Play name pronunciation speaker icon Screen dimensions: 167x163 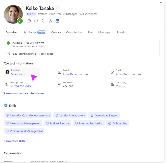coord(58,8)
